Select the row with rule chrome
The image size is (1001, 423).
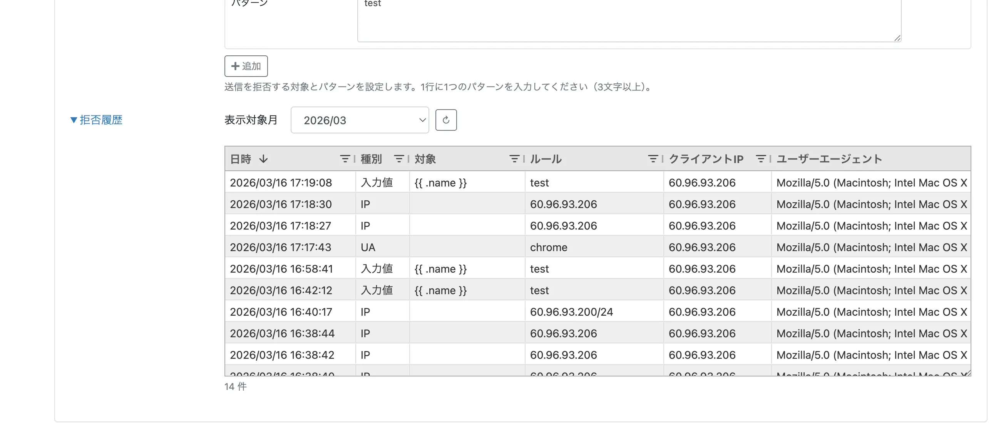(548, 247)
